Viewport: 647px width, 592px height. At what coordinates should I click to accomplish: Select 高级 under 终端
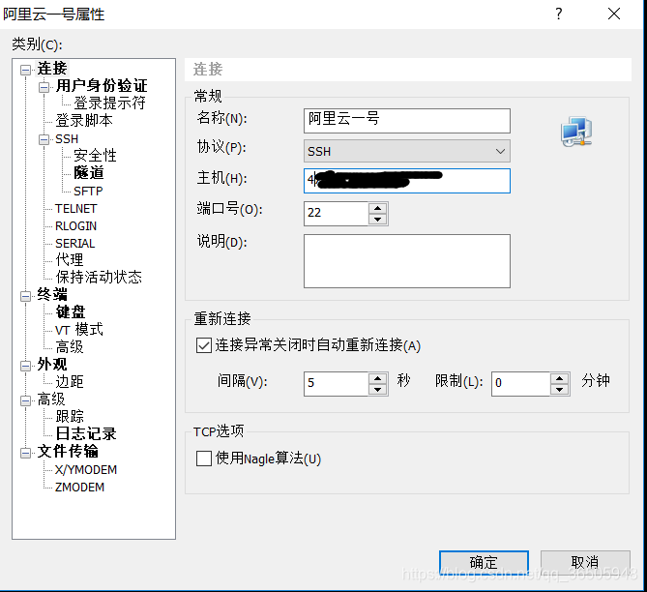coord(70,346)
